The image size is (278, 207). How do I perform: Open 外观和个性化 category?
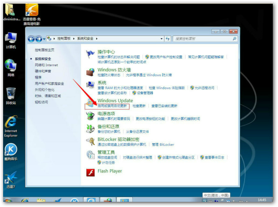[44, 90]
